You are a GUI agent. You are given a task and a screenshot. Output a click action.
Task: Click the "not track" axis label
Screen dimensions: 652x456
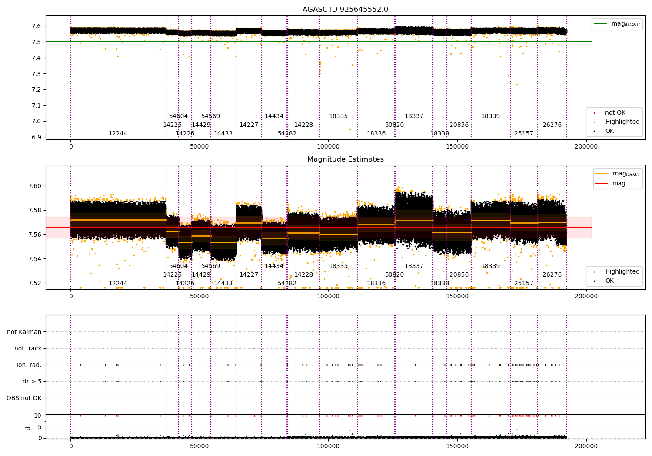[28, 348]
